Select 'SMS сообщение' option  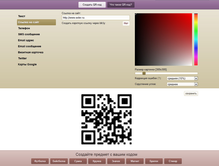tap(29, 34)
